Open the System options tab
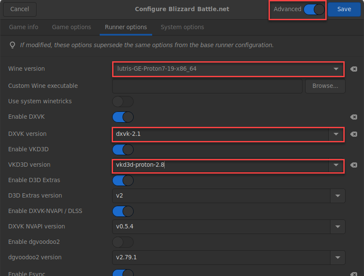Viewport: 364px width, 276px height. pyautogui.click(x=182, y=27)
